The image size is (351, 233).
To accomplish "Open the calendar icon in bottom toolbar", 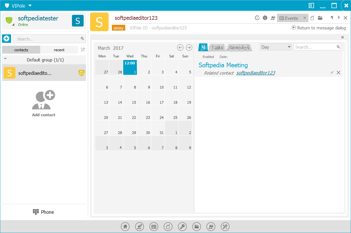I will (154, 227).
